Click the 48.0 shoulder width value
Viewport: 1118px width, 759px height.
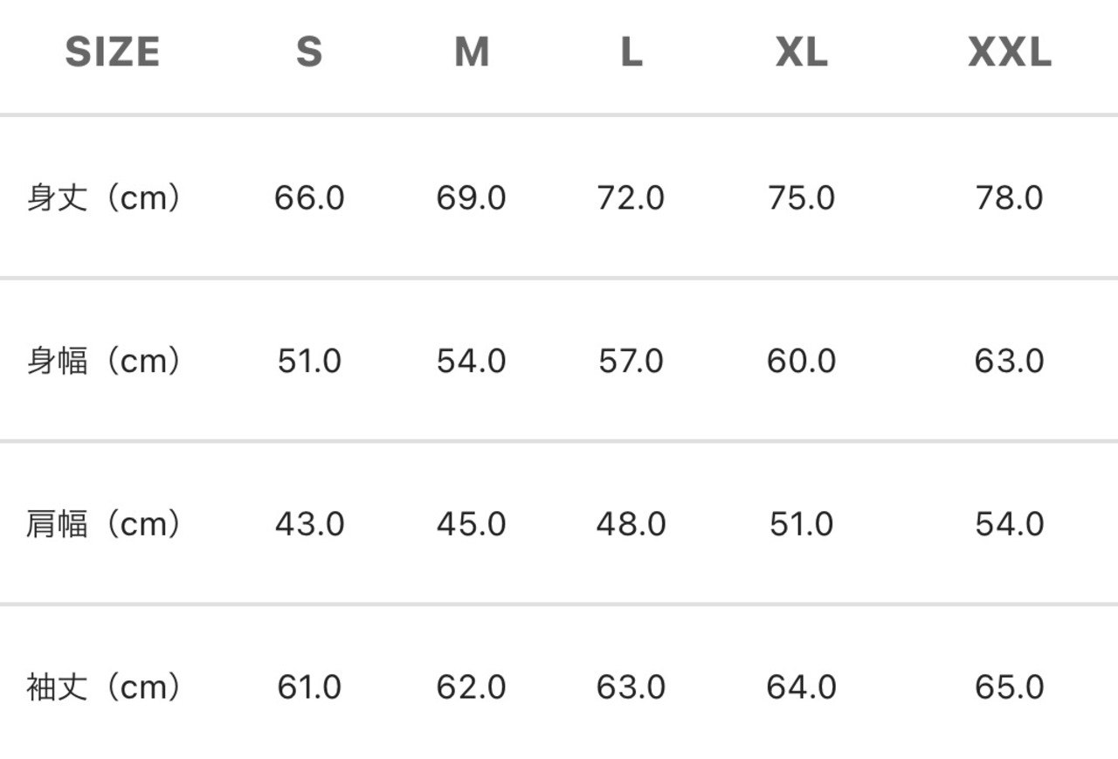pyautogui.click(x=631, y=524)
